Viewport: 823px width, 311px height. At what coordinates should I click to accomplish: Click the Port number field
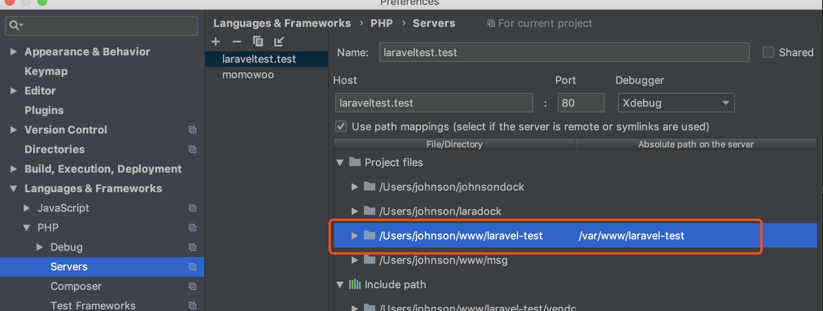coord(580,103)
